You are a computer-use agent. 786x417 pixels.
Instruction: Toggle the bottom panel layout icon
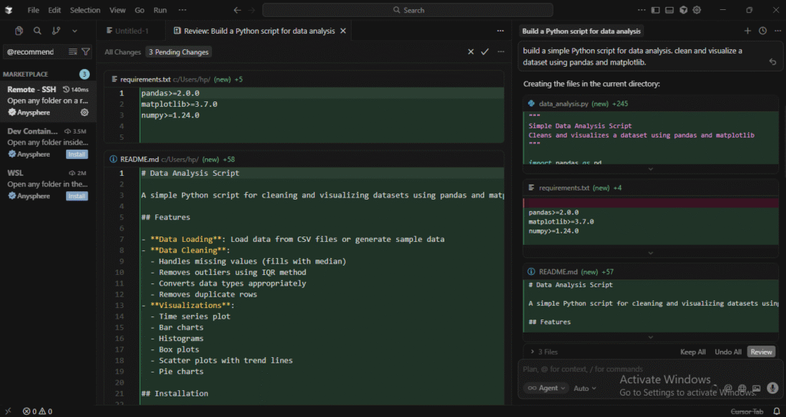[x=669, y=10]
